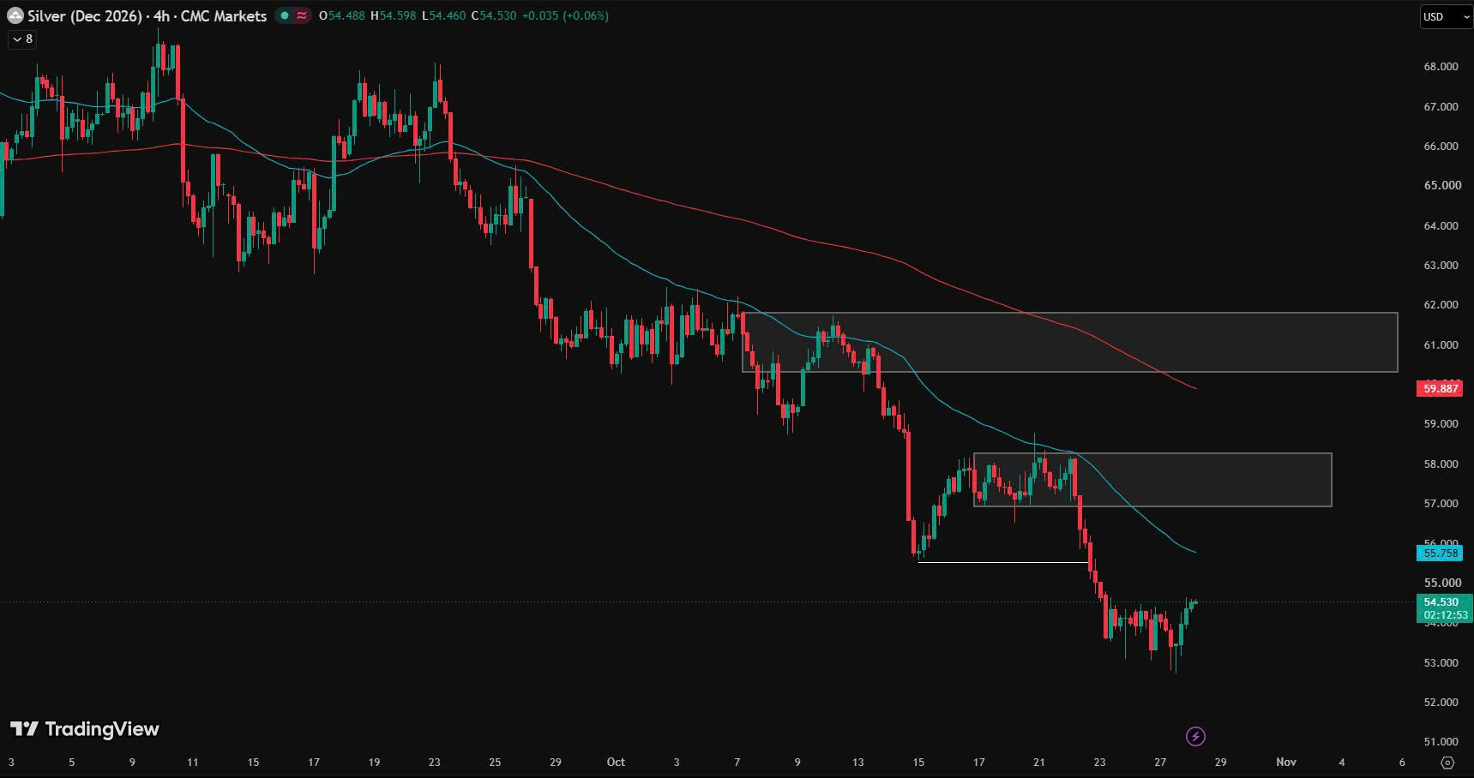1474x778 pixels.
Task: Click the low value L54.460
Action: tap(443, 15)
